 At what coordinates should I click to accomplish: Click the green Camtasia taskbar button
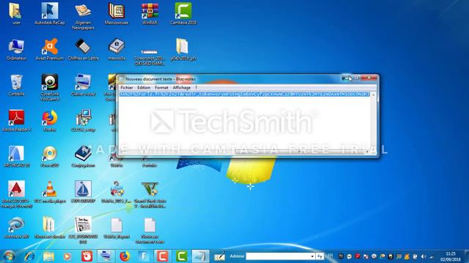182,256
